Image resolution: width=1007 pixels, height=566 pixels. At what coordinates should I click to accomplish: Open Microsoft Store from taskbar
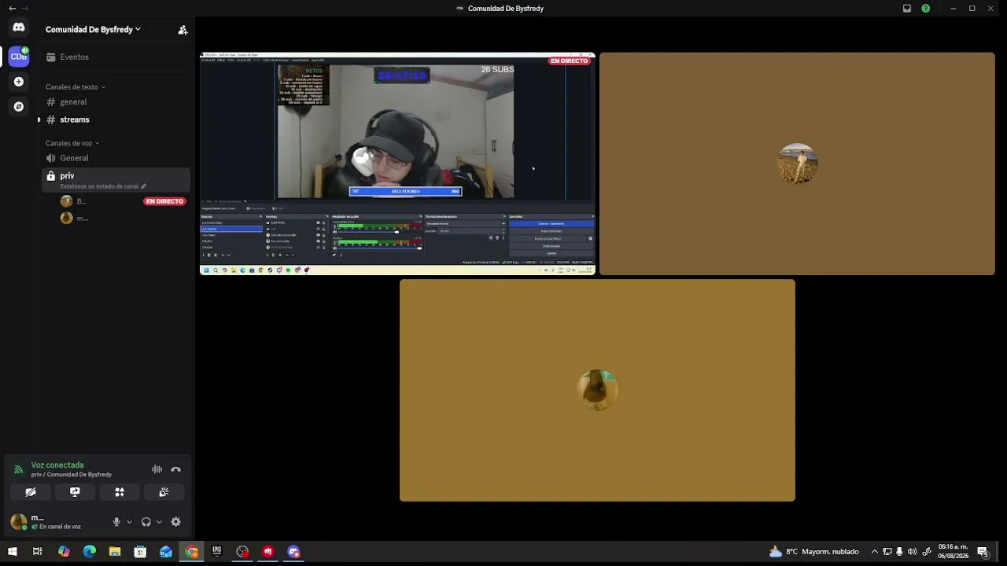[140, 552]
